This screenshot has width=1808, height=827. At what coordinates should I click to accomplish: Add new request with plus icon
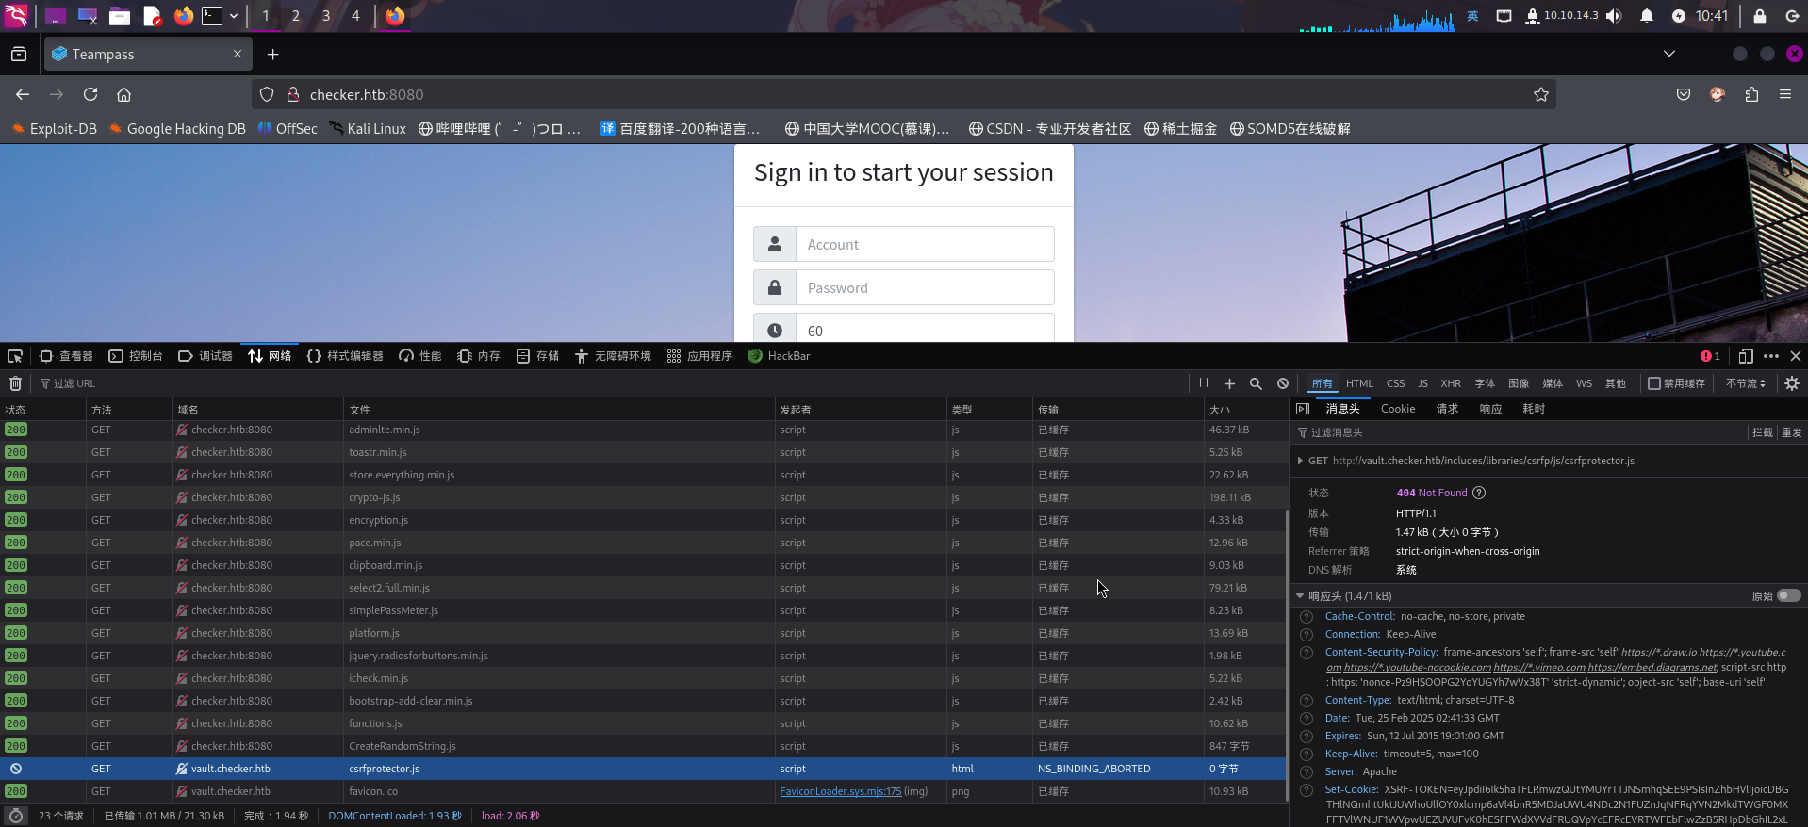(x=1229, y=383)
